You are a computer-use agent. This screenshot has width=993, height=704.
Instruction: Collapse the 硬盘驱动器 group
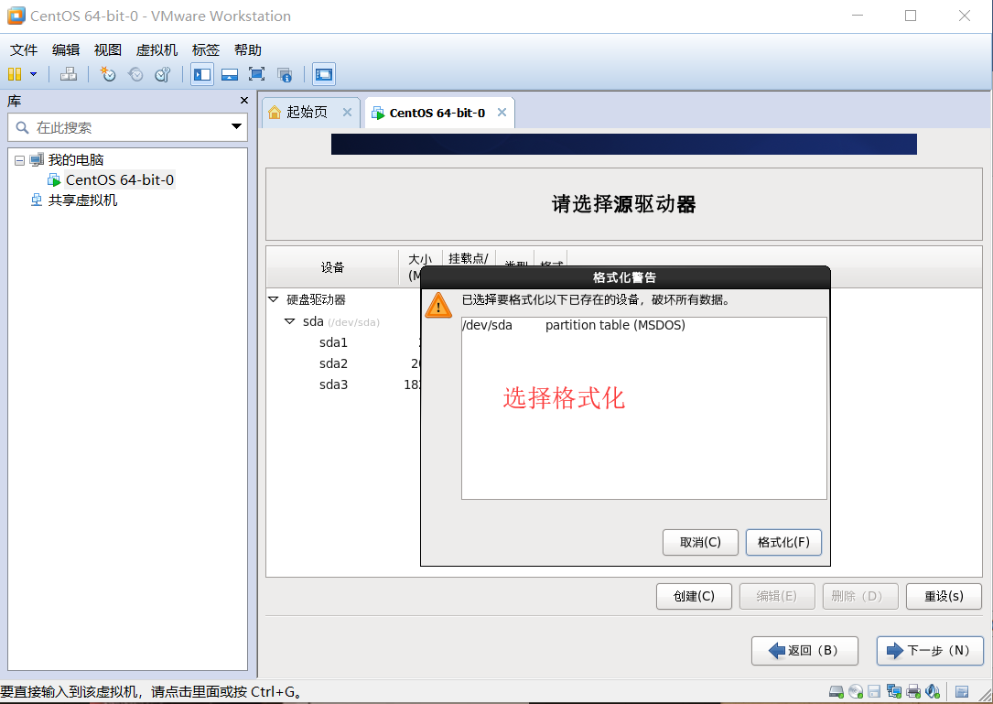[x=274, y=299]
